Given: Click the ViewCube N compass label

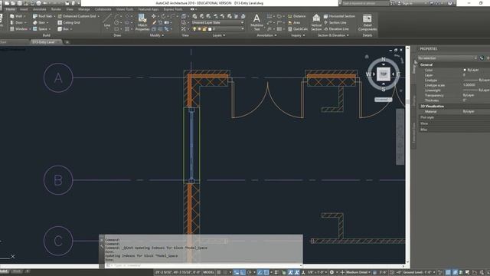Looking at the screenshot, I should click(x=384, y=59).
